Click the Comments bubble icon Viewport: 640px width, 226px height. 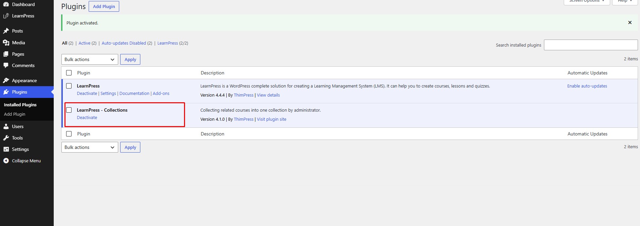point(6,65)
